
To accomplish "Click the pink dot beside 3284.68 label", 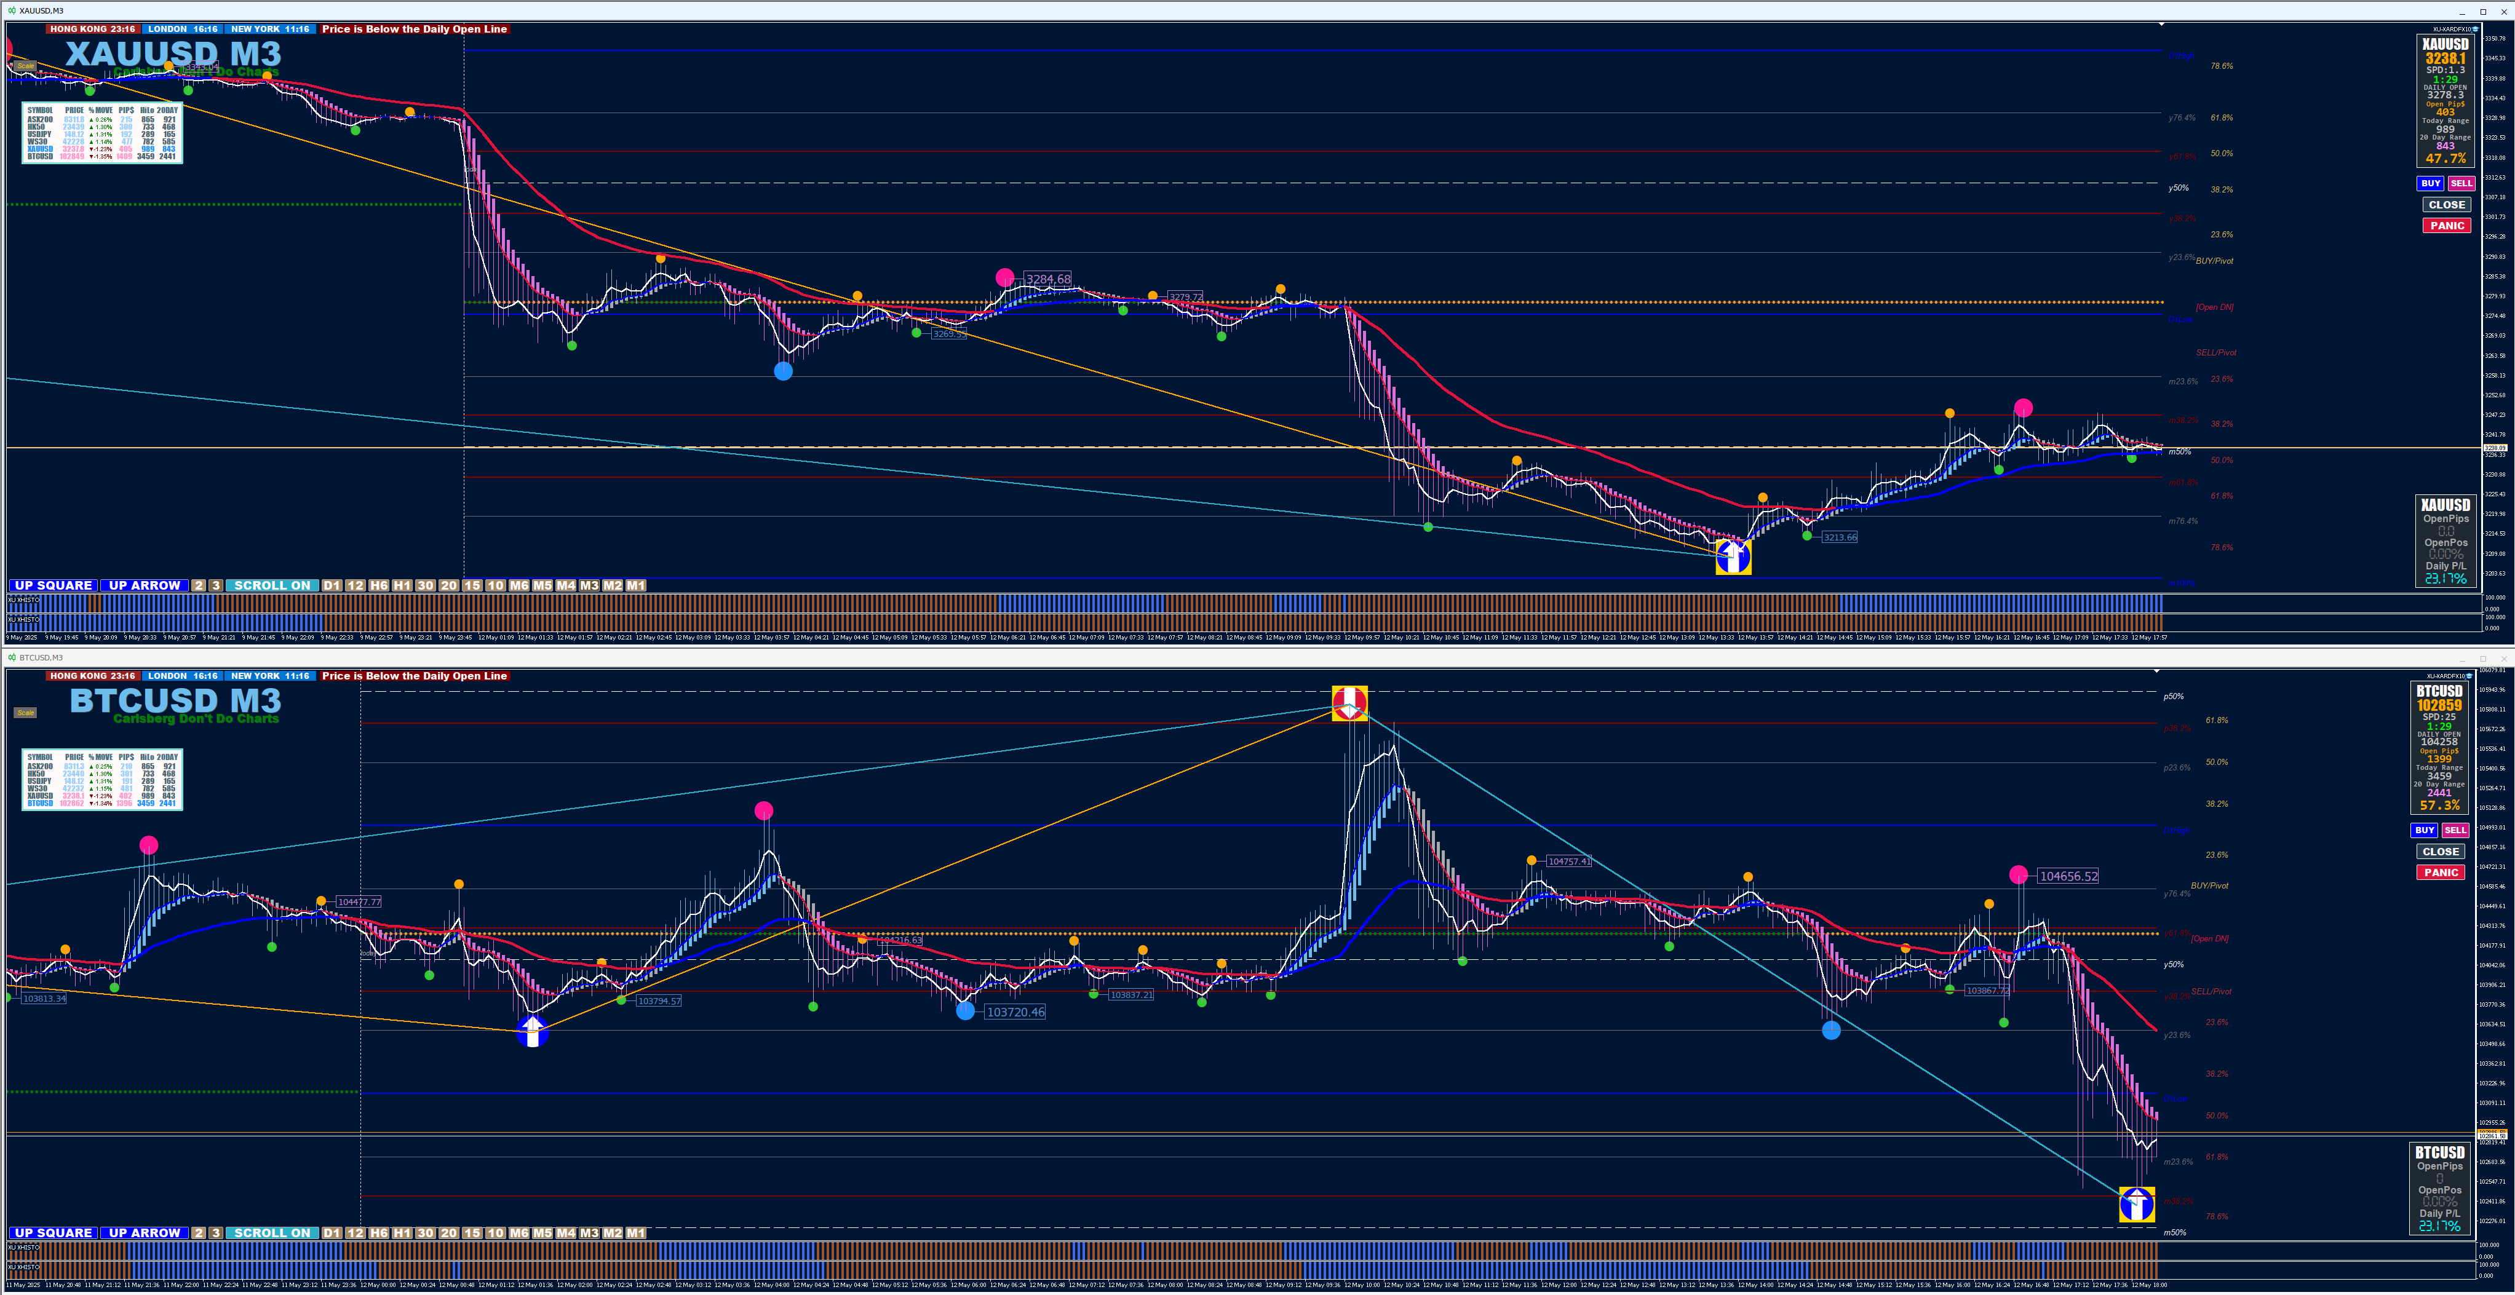I will click(1004, 278).
